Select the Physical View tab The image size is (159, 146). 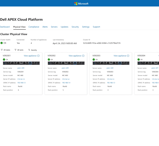point(19,27)
